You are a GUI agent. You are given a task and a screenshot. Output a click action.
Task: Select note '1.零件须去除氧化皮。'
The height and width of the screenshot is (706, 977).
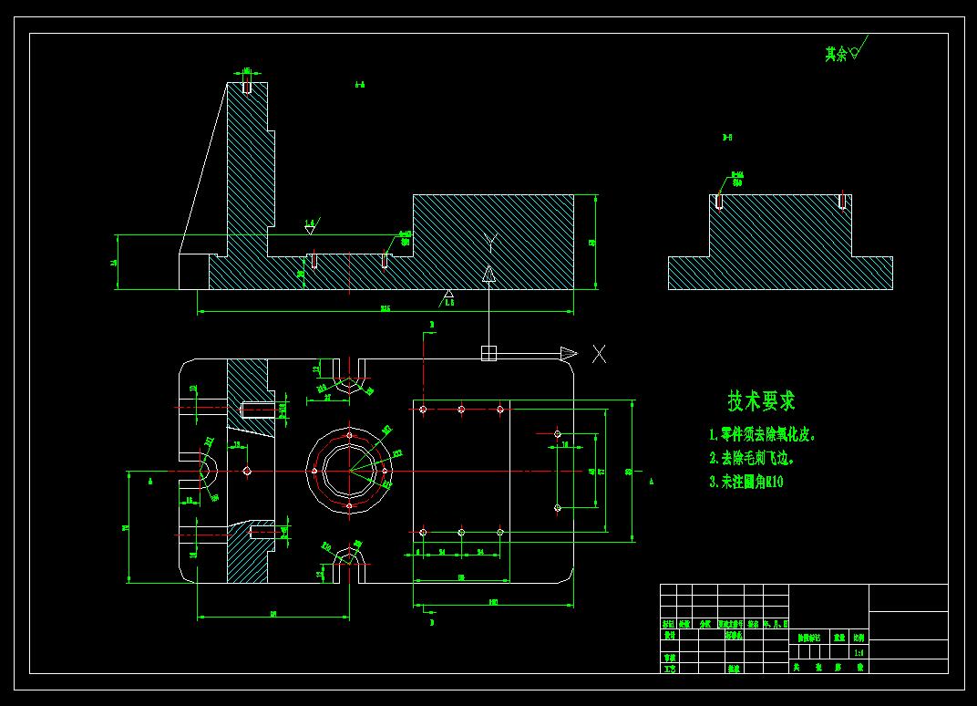point(763,435)
